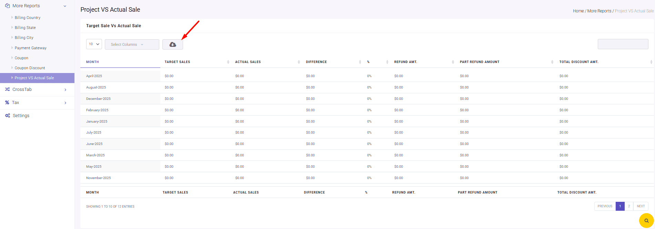Open Billing City report
Image resolution: width=655 pixels, height=229 pixels.
click(24, 38)
